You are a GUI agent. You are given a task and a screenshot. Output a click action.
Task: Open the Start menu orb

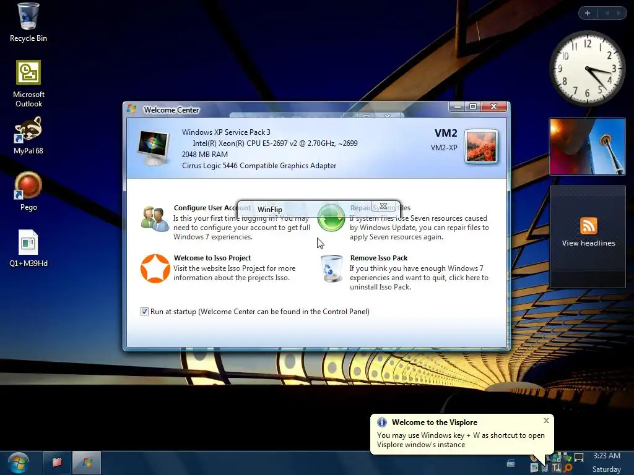[19, 463]
